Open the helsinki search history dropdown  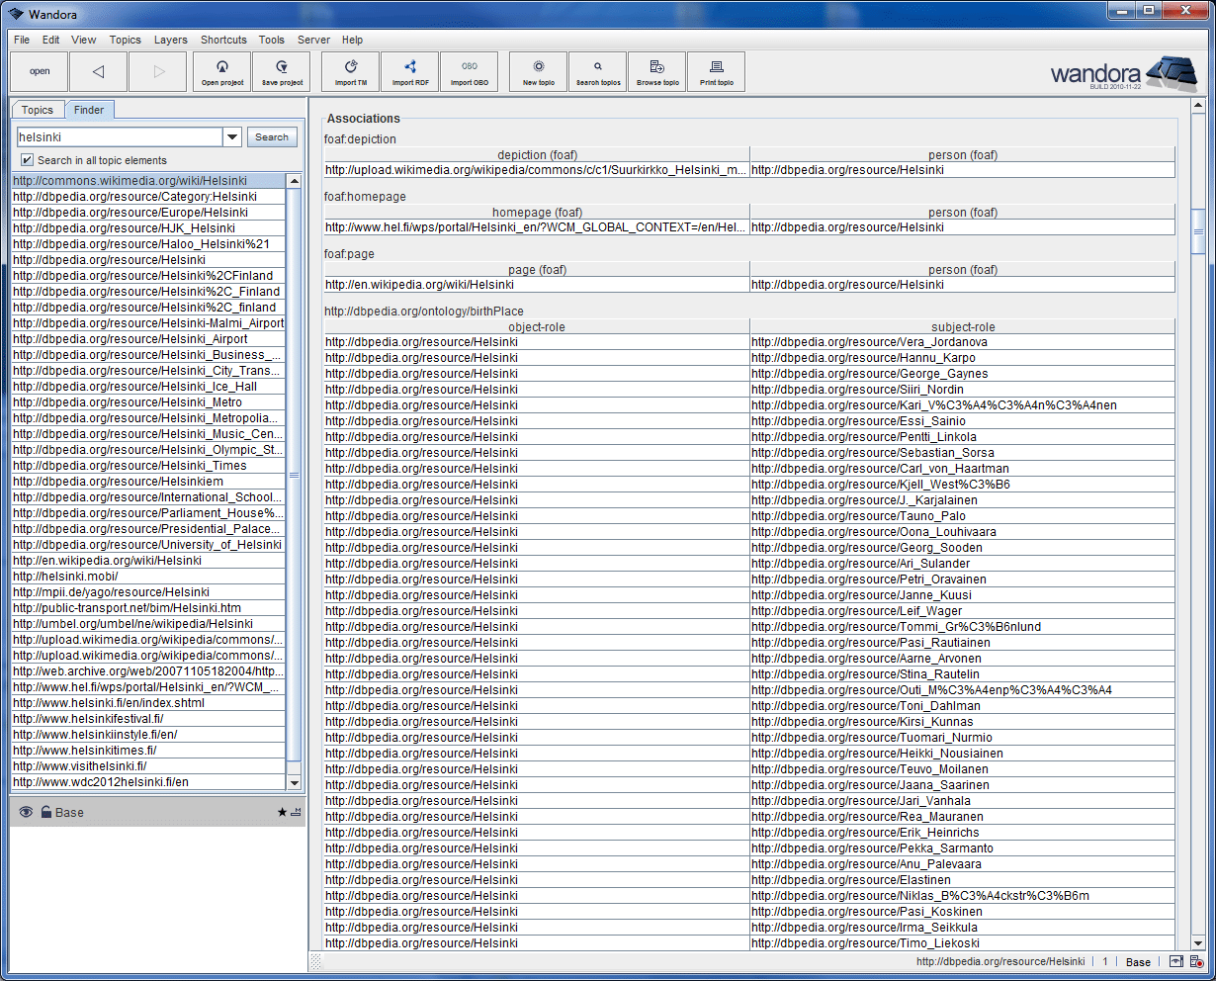click(231, 136)
